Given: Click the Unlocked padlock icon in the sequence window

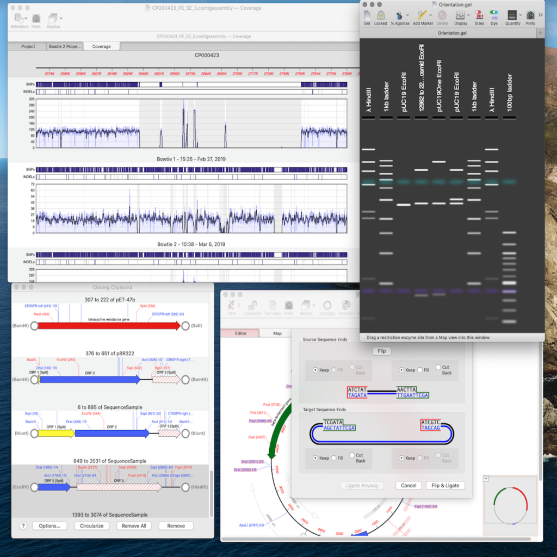Looking at the screenshot, I should pos(252,305).
